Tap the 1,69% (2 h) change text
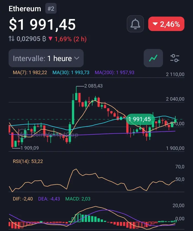Screen dimensions: 193x231 [70, 39]
